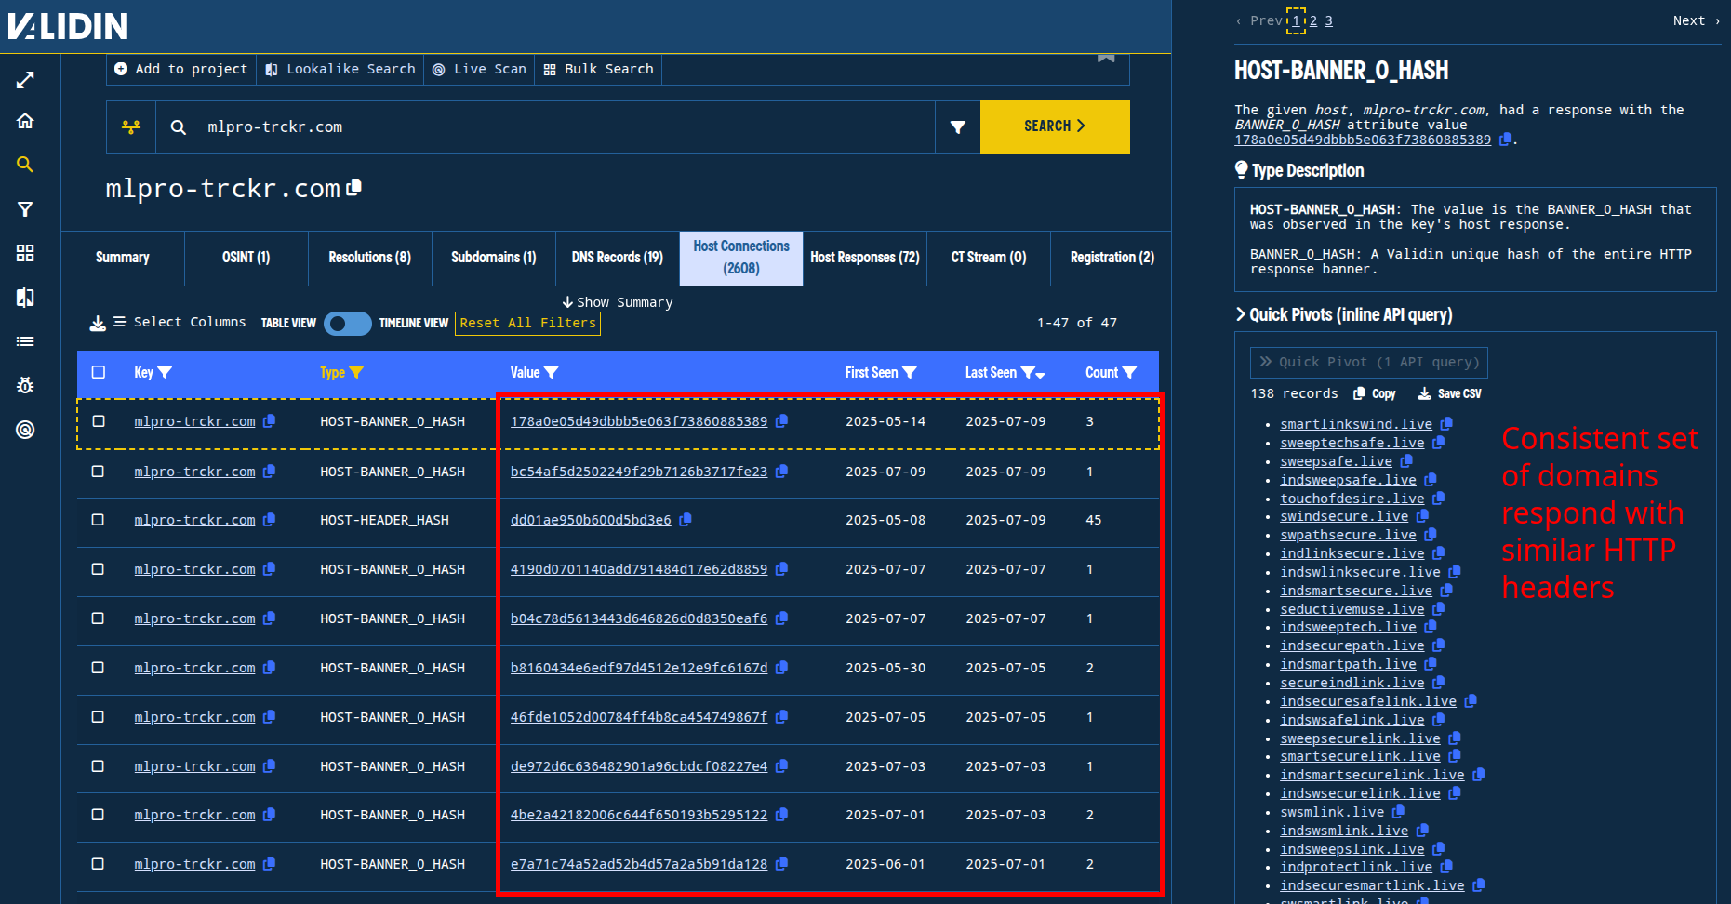The image size is (1731, 904).
Task: Copy sweeptechsafe.live domain
Action: click(x=1439, y=442)
